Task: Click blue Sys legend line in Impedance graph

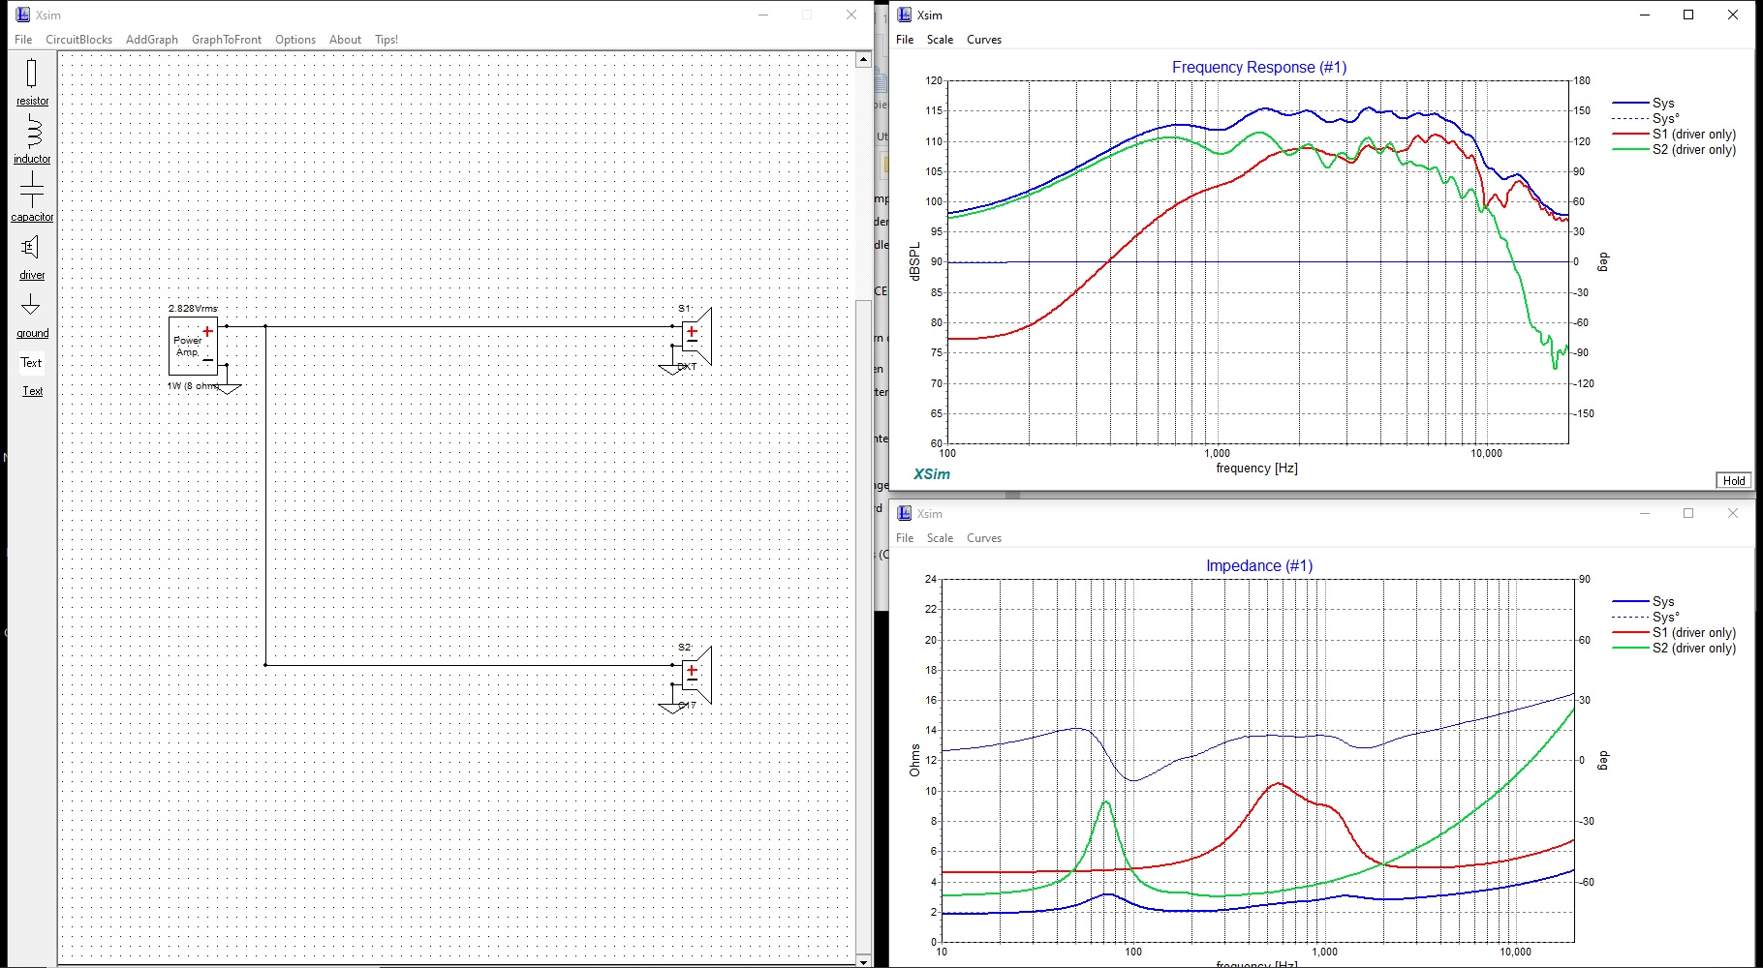Action: (1630, 601)
